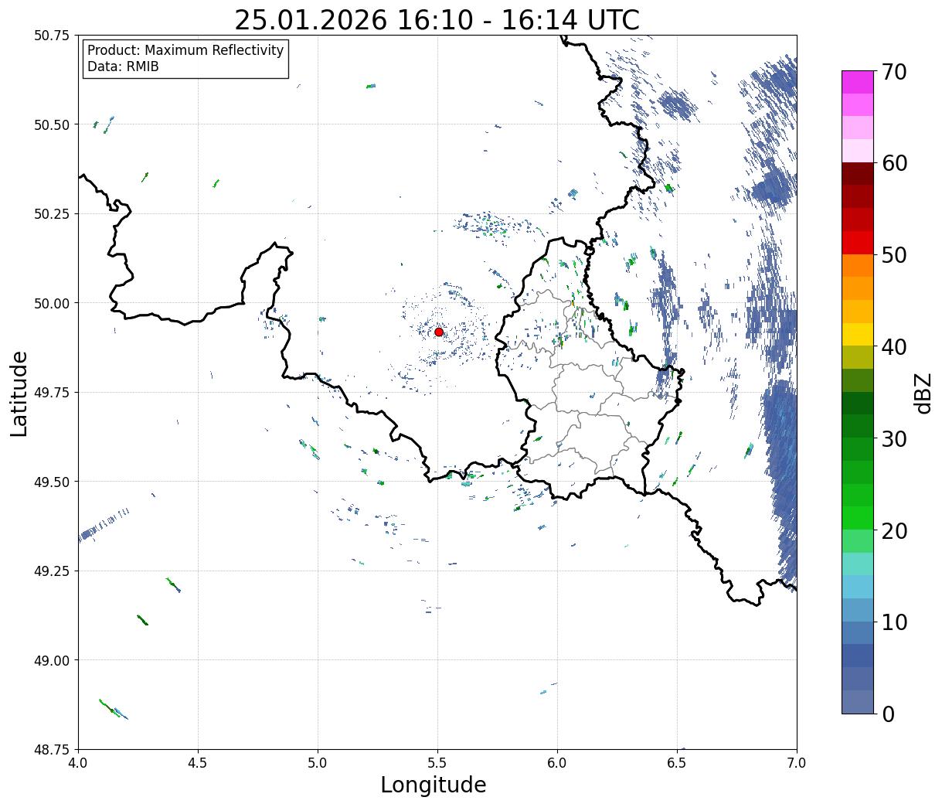
Task: Pick the orange swatch just below 50 dBZ
Action: tap(858, 265)
